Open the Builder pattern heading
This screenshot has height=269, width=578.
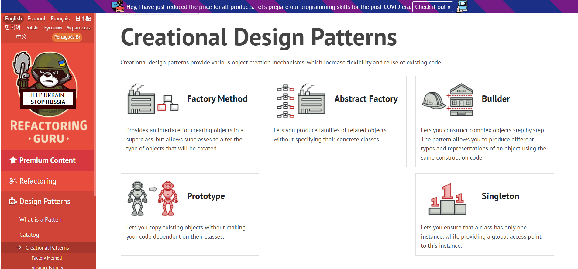[496, 99]
